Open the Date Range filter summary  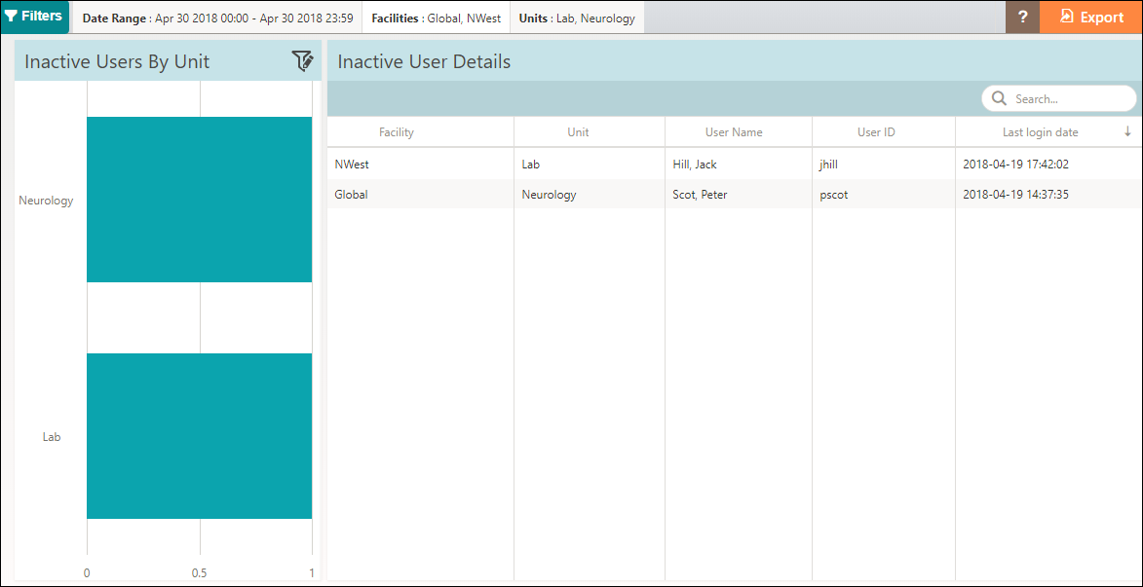[217, 18]
